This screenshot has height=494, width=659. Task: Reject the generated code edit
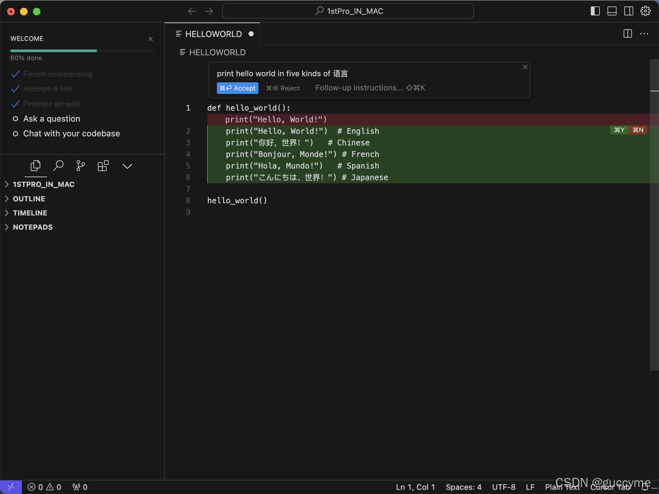[283, 88]
